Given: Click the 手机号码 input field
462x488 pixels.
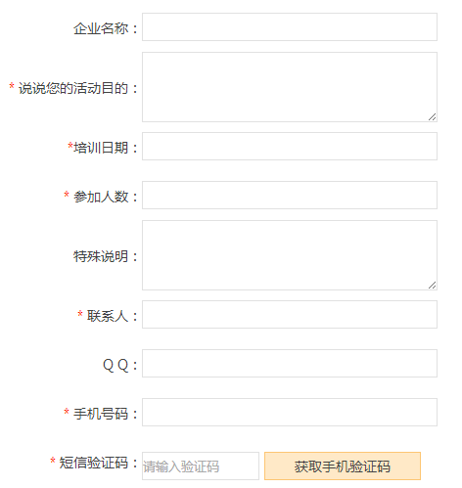Looking at the screenshot, I should [290, 413].
